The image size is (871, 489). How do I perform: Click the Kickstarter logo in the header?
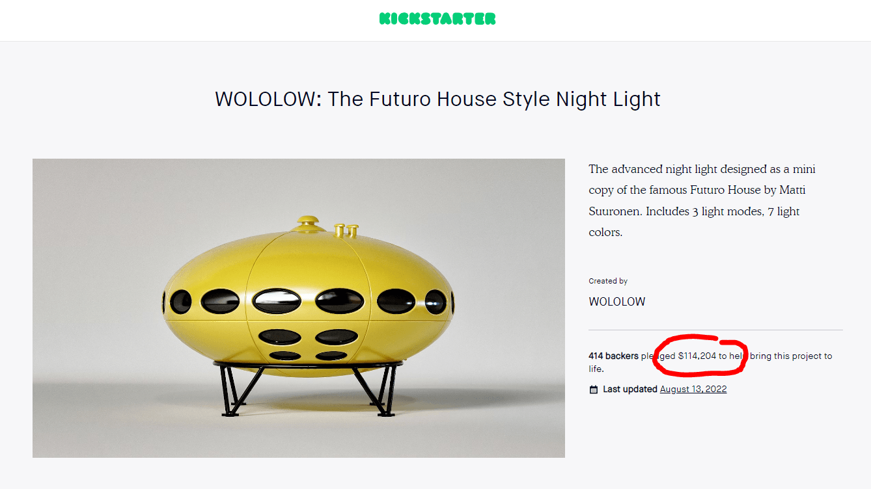coord(437,19)
